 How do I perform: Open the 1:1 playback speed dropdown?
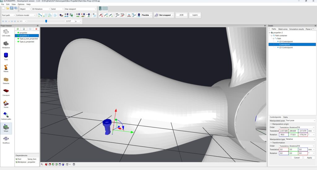click(23, 21)
